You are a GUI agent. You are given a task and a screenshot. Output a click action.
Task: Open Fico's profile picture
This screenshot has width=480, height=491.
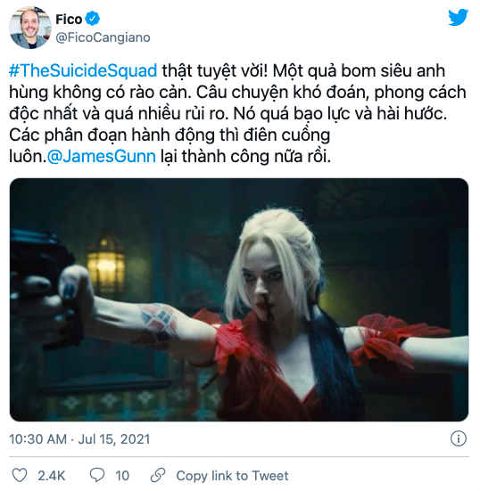(30, 28)
